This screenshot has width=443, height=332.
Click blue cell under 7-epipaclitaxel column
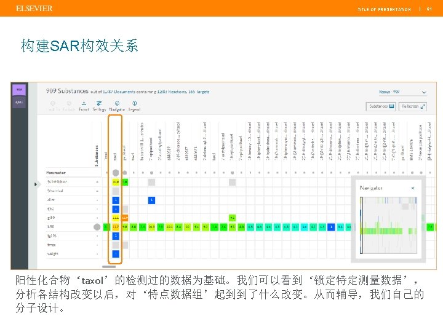(x=151, y=200)
